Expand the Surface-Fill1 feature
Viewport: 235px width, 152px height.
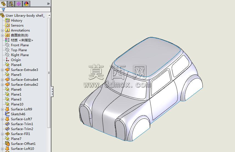[2, 134]
